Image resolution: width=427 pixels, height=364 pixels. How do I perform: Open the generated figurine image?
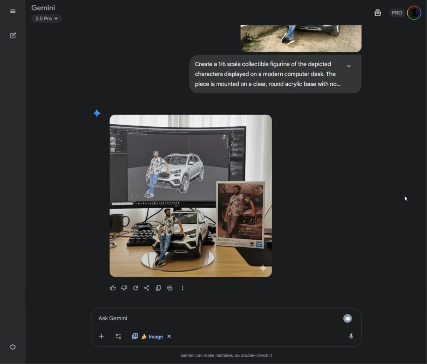[x=191, y=196]
